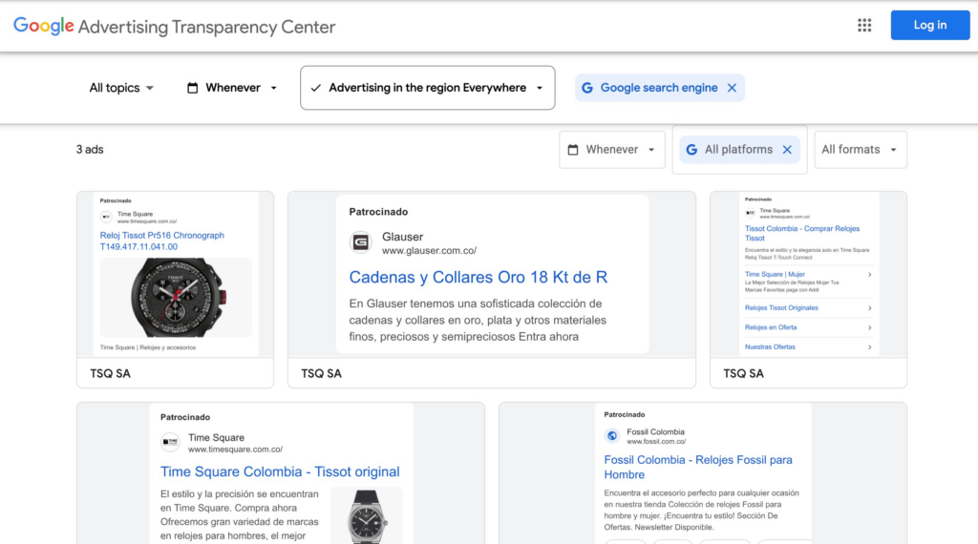Screen dimensions: 978x544
Task: Click the calendar icon in the top Whenever filter
Action: click(x=193, y=88)
